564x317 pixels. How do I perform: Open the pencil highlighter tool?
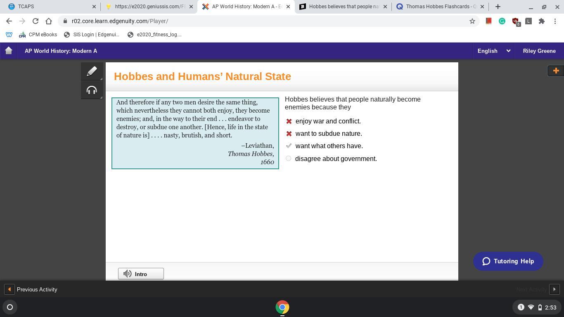[92, 71]
